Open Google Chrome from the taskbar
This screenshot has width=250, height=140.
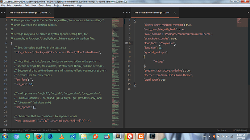28,136
